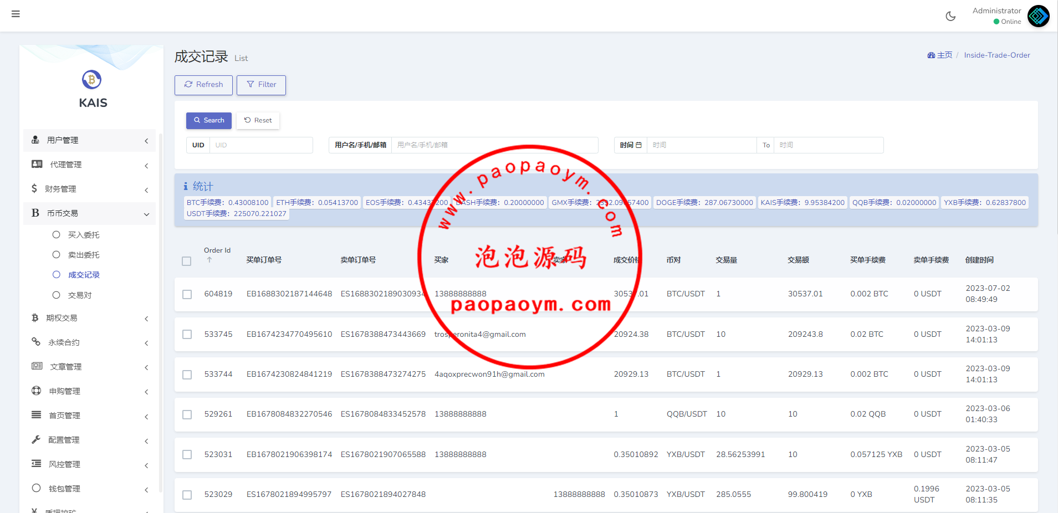Click the blue Search button

click(209, 120)
